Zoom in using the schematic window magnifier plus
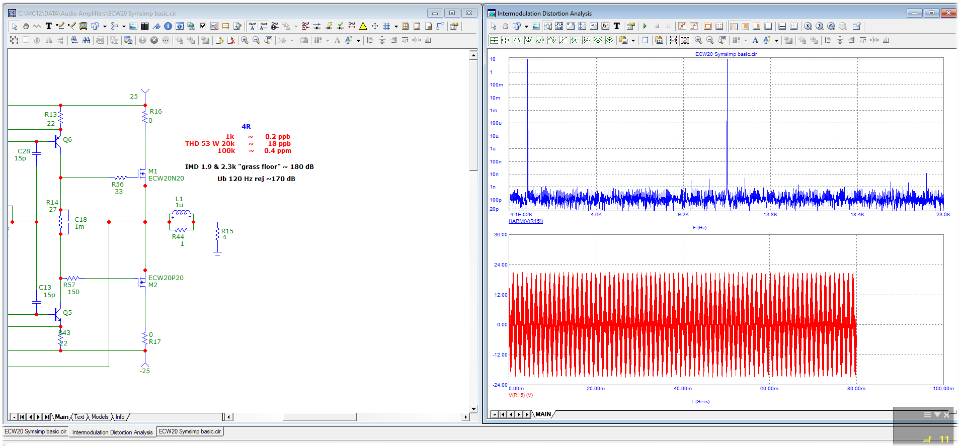This screenshot has height=447, width=960. (245, 40)
